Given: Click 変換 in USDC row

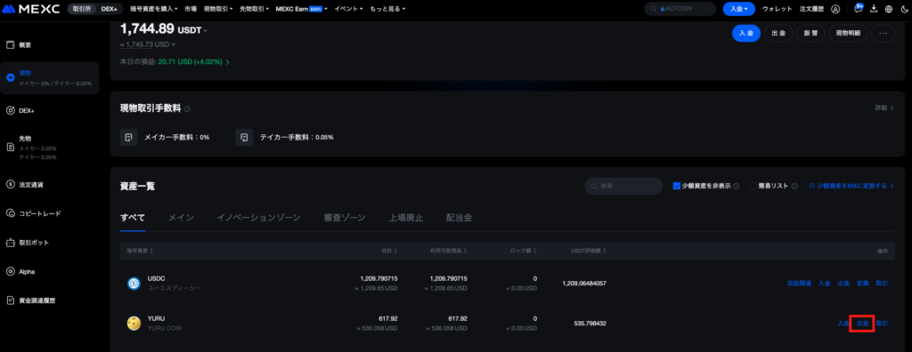Looking at the screenshot, I should pos(862,284).
